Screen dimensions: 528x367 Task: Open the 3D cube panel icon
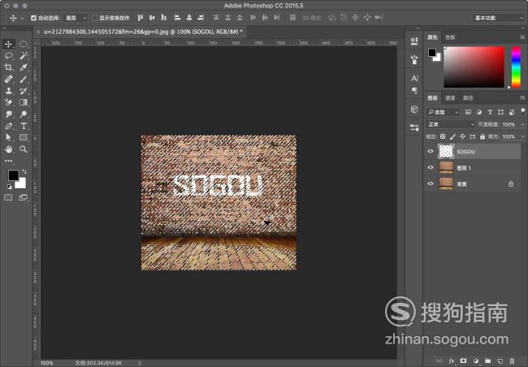(414, 110)
